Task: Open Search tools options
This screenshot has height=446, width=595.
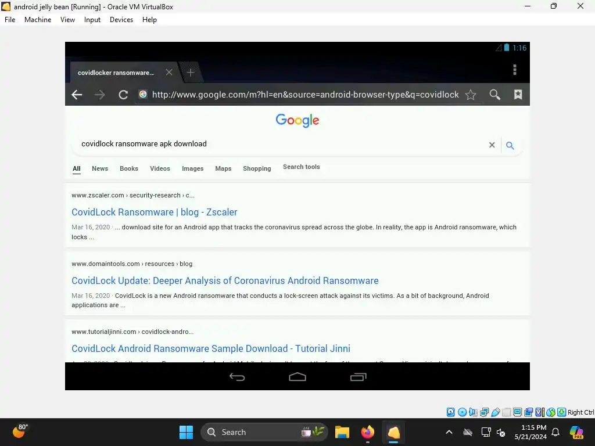Action: tap(302, 167)
